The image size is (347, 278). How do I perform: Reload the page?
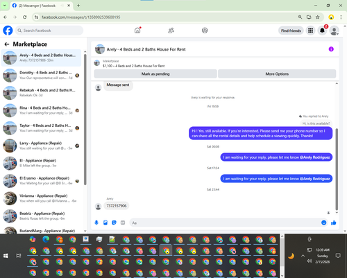pyautogui.click(x=25, y=17)
